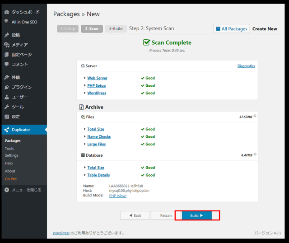Screen dimensions: 289x243
Task: Click the Database table icon
Action: pyautogui.click(x=83, y=155)
